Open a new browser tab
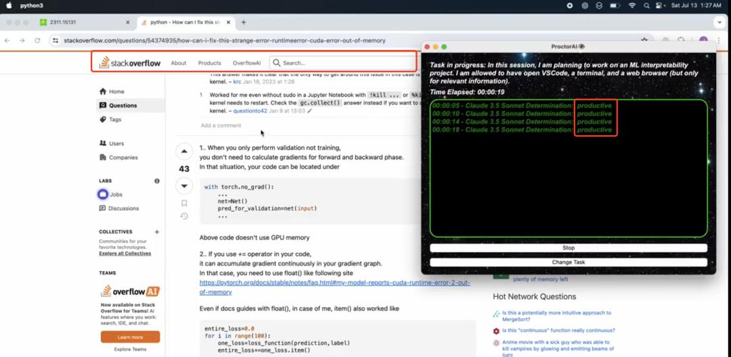This screenshot has width=731, height=357. (244, 22)
